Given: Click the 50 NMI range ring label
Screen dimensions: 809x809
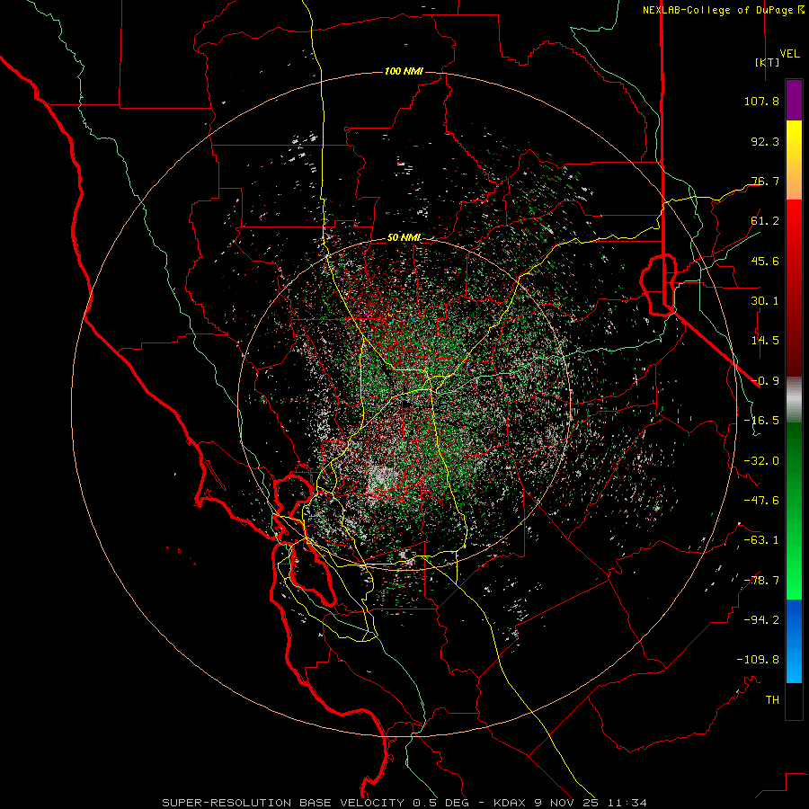Looking at the screenshot, I should (x=404, y=238).
